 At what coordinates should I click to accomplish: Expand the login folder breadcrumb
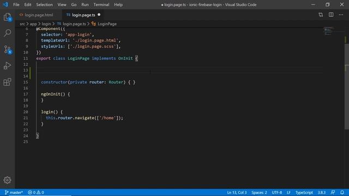coord(46,24)
